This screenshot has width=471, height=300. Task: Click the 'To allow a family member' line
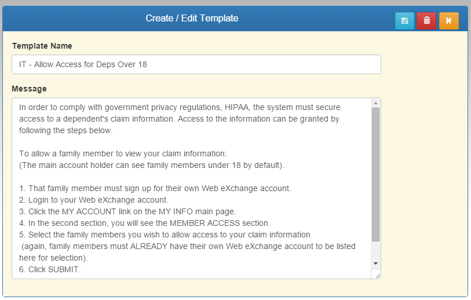tap(123, 153)
